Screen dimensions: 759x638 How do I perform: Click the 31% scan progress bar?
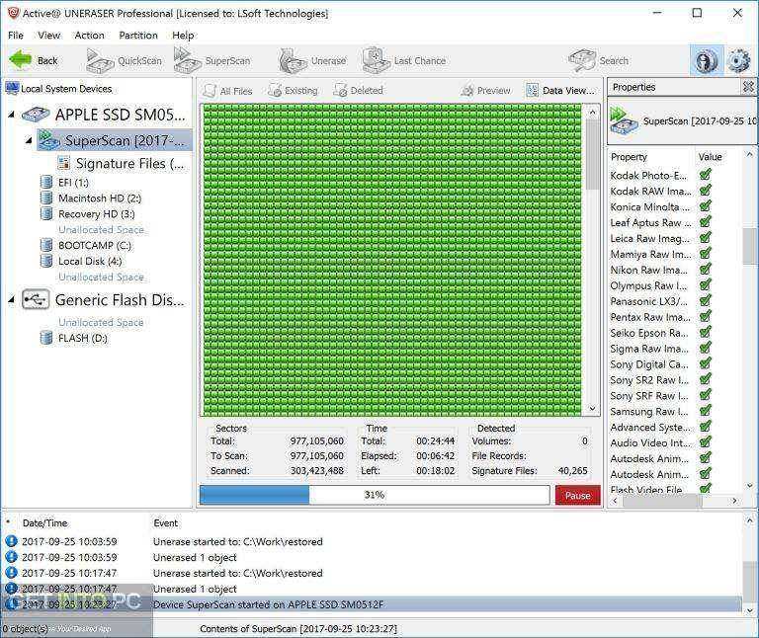(375, 495)
